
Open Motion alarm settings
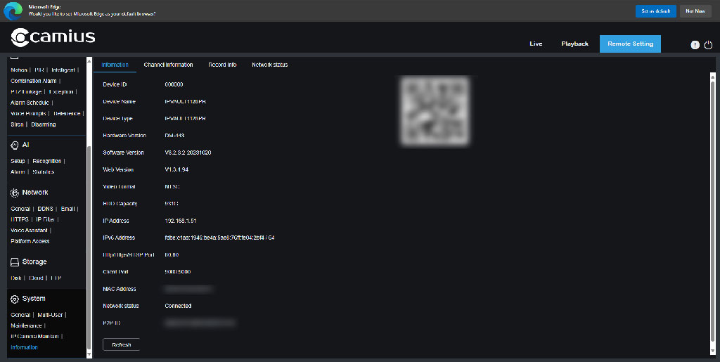coord(19,70)
